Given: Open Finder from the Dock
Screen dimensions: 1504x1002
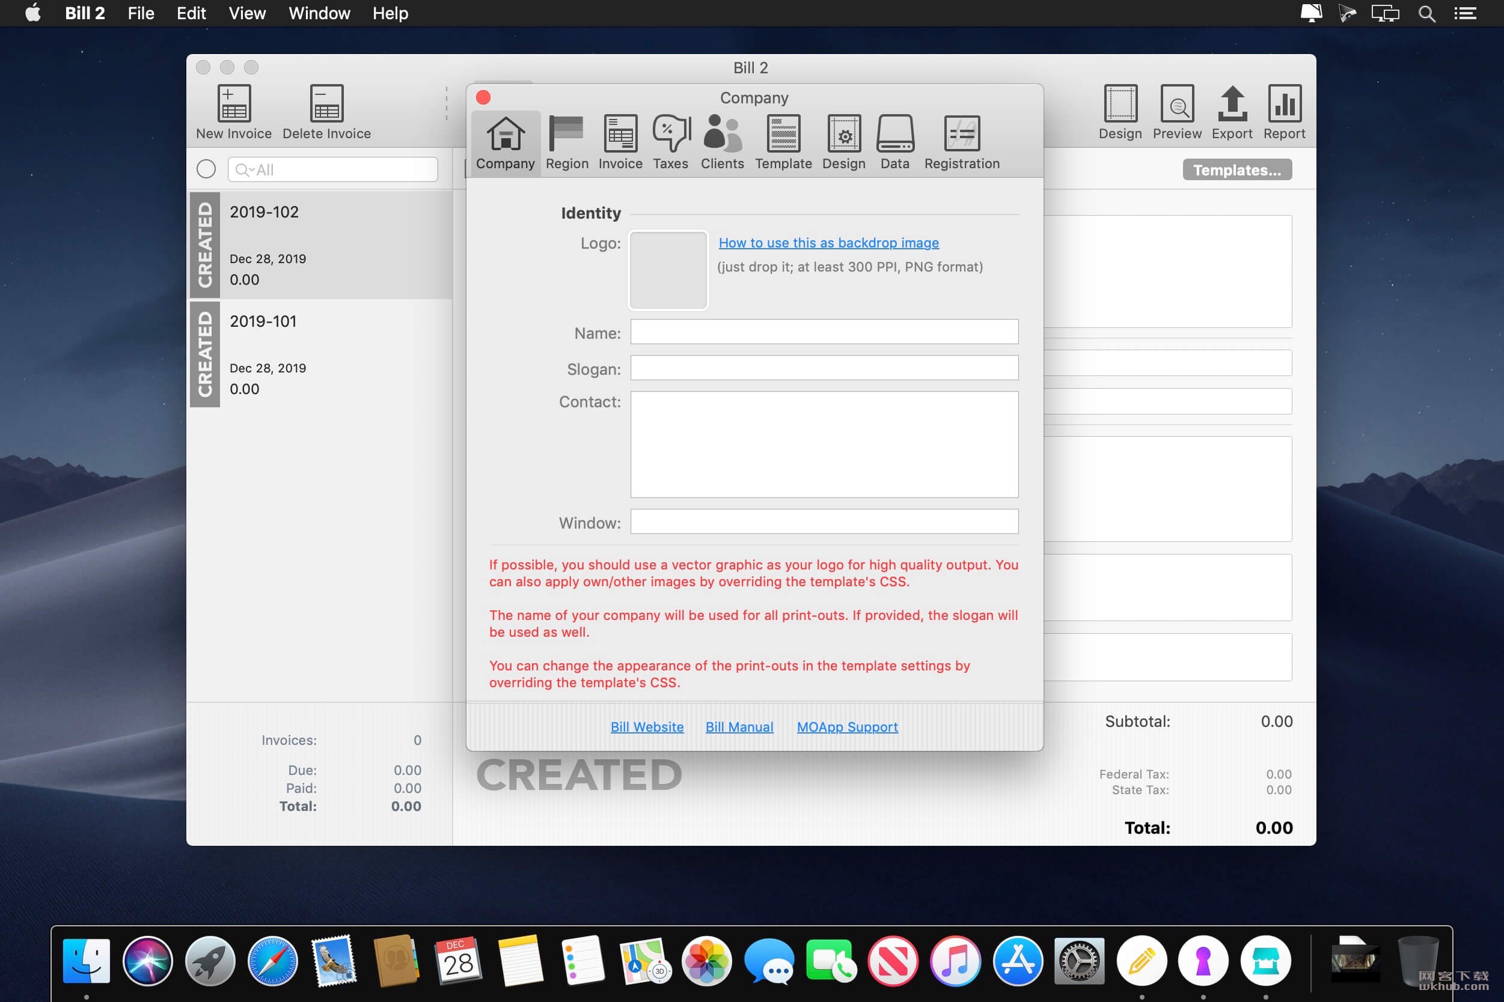Looking at the screenshot, I should [87, 961].
